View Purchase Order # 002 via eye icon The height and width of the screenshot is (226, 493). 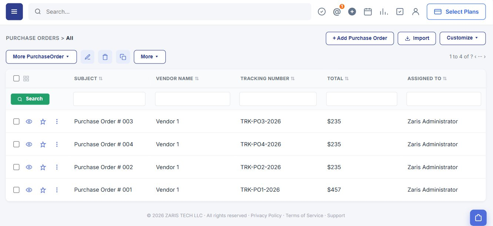click(29, 167)
